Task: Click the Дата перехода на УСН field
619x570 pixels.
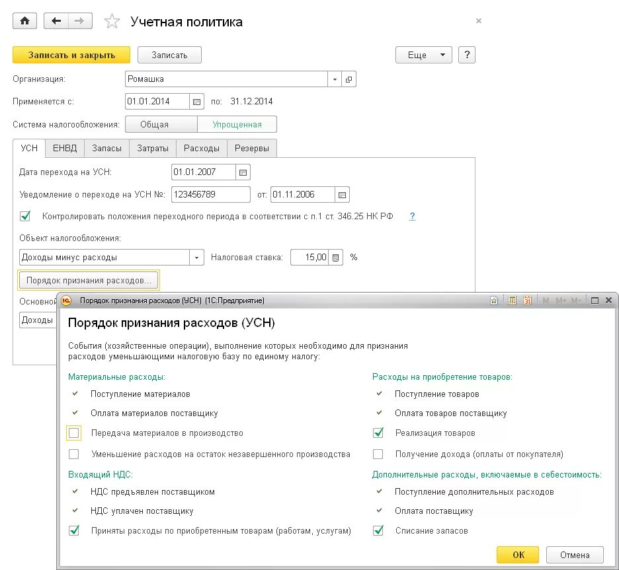Action: point(204,172)
